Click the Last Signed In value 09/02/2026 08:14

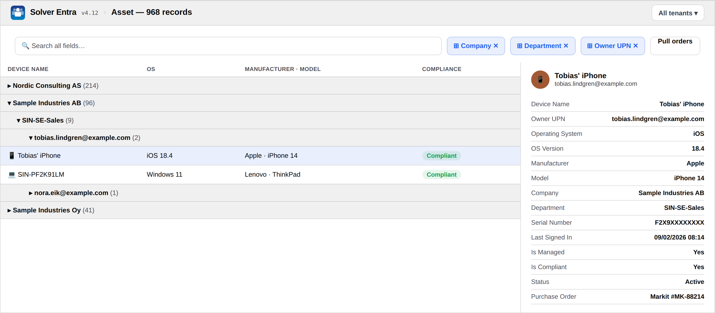coord(679,237)
